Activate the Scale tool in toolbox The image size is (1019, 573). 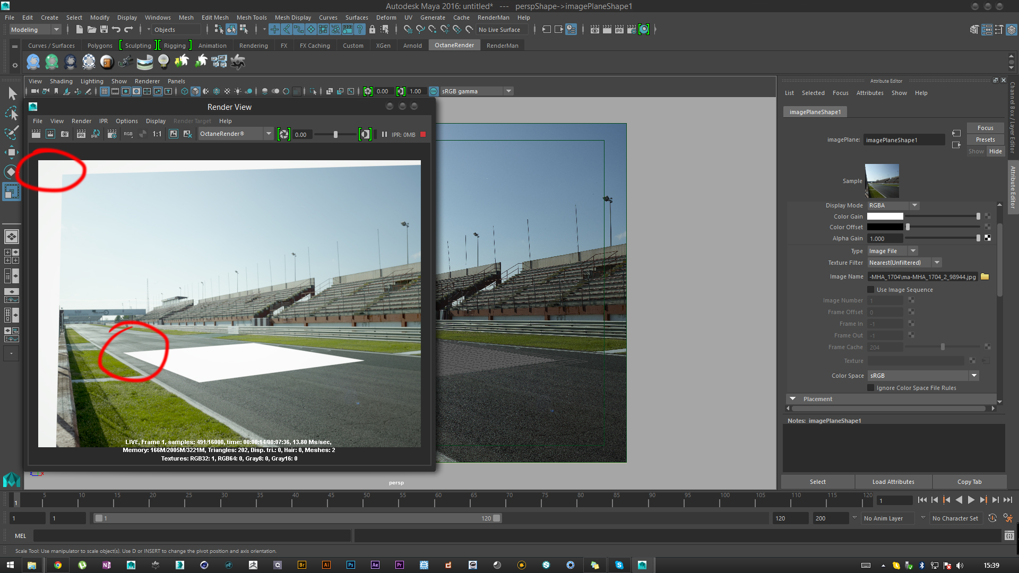11,191
